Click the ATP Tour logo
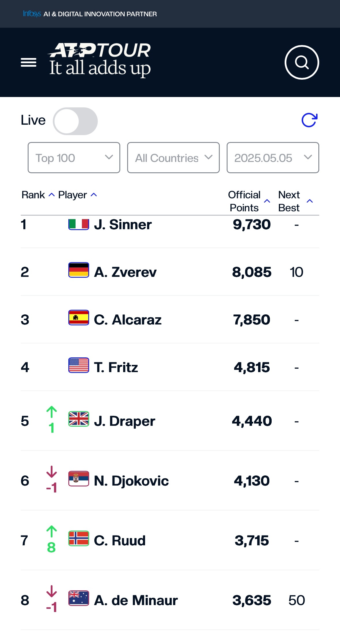340x640 pixels. pyautogui.click(x=100, y=60)
